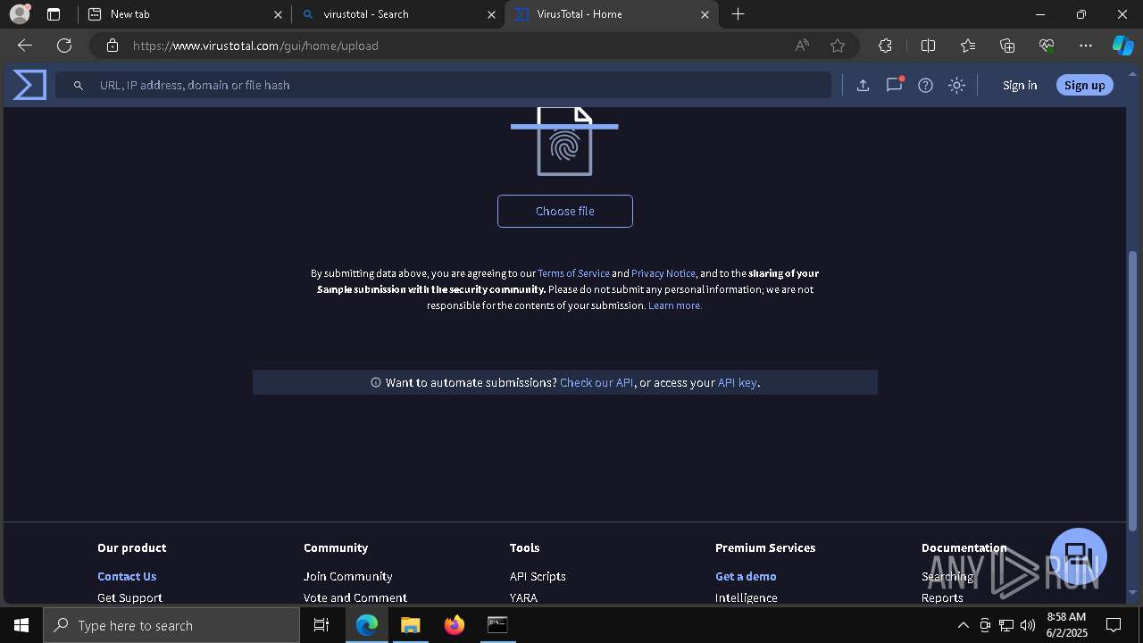Open the help question mark icon
Image resolution: width=1143 pixels, height=643 pixels.
pyautogui.click(x=925, y=85)
